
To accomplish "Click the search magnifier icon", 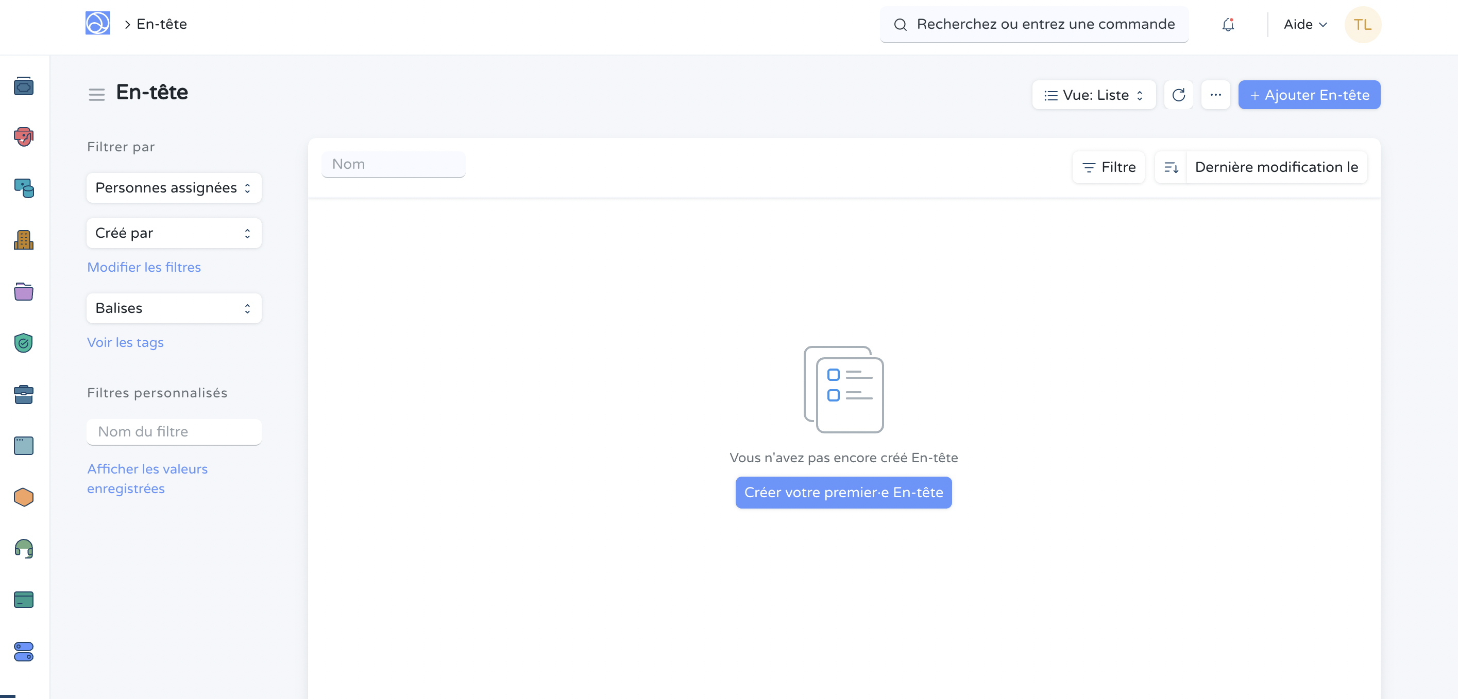I will (900, 24).
